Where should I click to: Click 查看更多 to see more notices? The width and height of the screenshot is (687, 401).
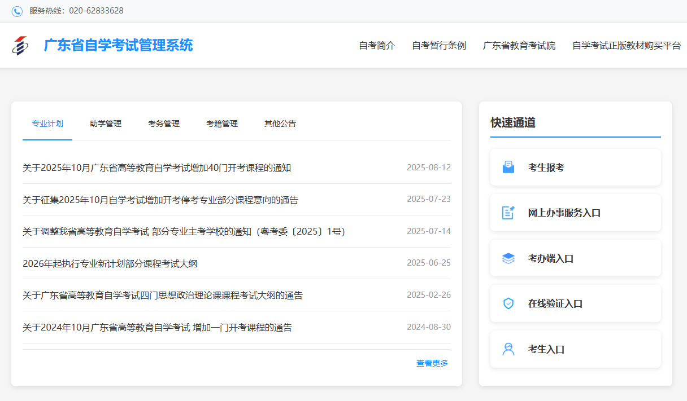(432, 363)
